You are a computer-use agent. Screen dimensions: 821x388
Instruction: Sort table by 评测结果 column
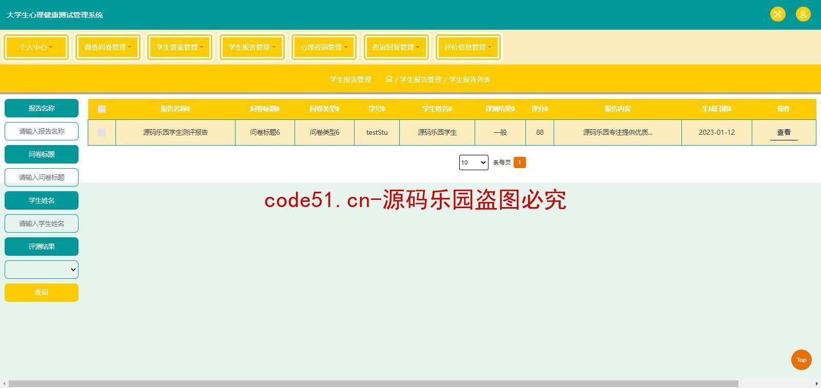point(500,109)
